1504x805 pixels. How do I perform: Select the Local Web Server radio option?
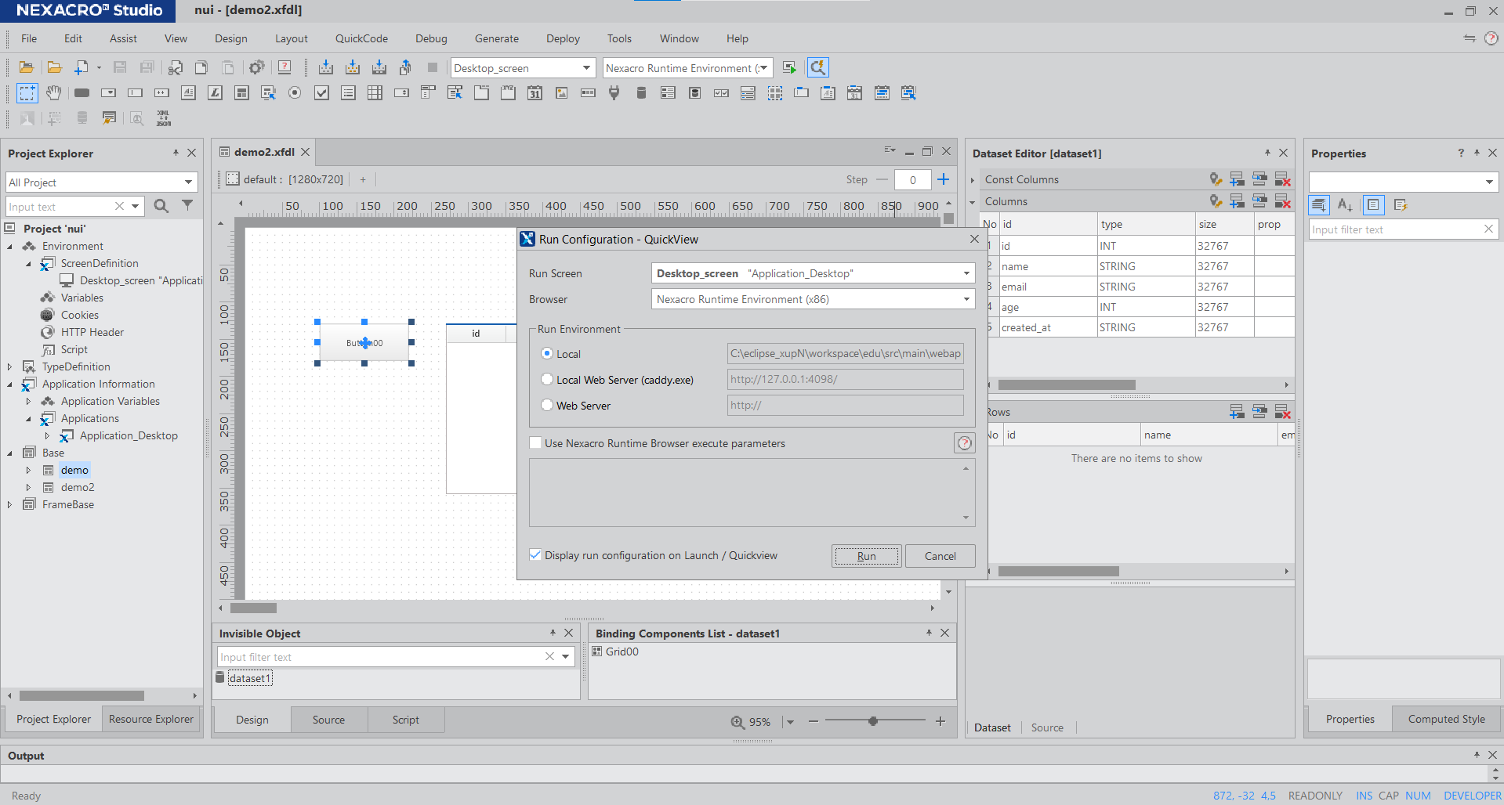[547, 380]
